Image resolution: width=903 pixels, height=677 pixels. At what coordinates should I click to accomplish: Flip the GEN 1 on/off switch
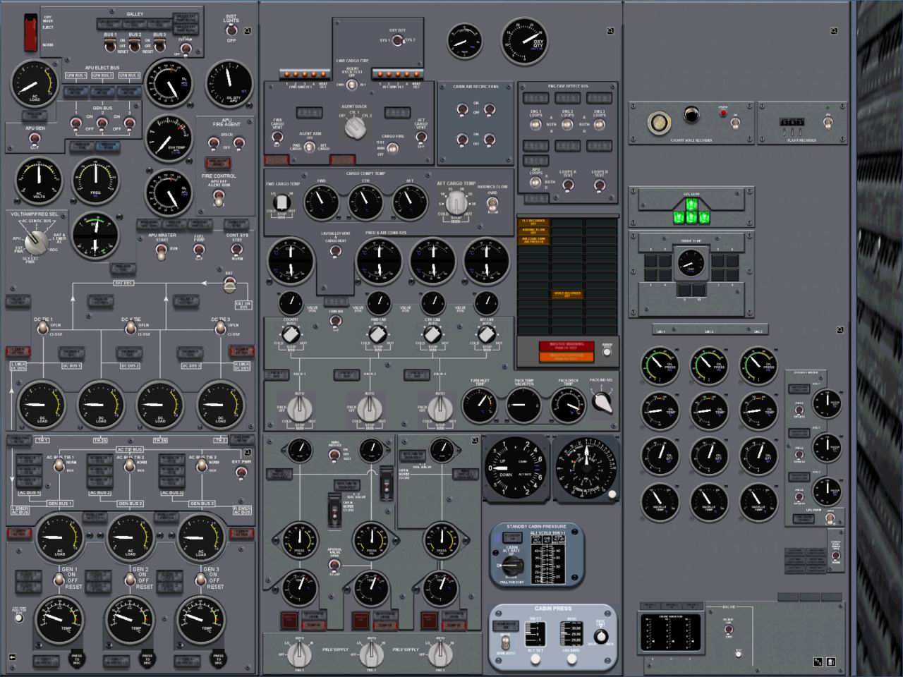click(x=59, y=580)
